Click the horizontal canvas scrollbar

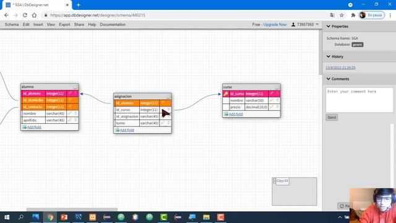pos(72,209)
